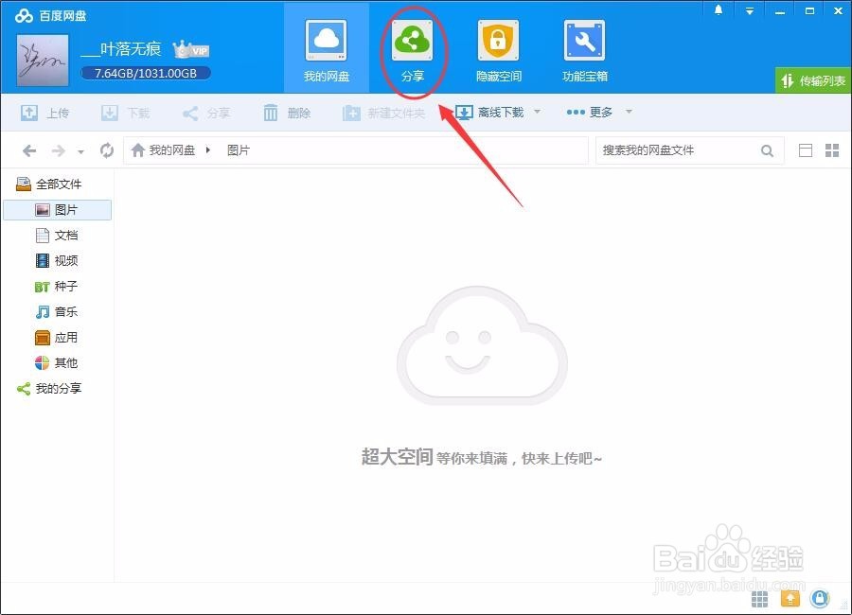The image size is (852, 615).
Task: Switch to list view mode
Action: (x=807, y=149)
